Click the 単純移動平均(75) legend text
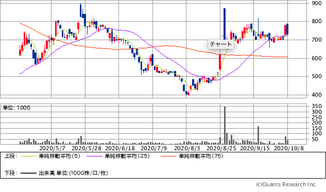 (201, 156)
